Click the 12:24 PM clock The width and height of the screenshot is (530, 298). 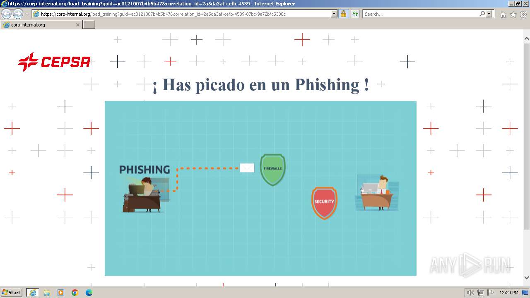pos(509,293)
